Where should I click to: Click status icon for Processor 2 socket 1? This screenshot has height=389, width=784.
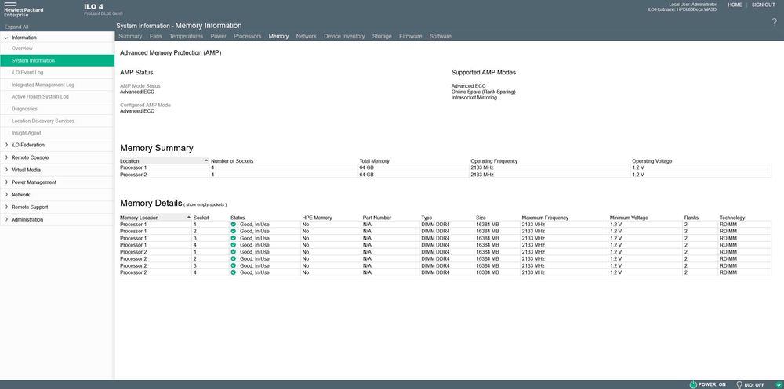click(x=233, y=252)
